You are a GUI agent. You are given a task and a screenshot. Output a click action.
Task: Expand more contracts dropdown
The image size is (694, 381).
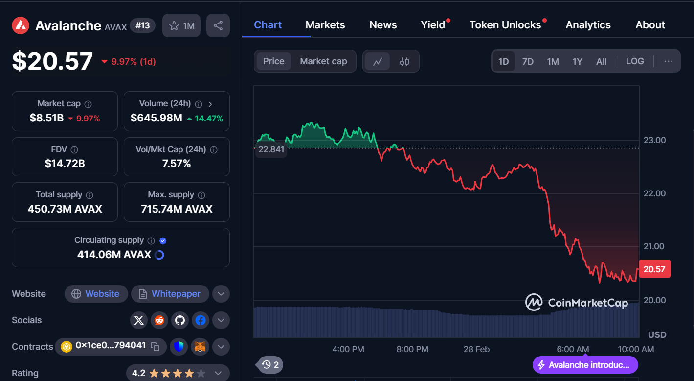221,347
